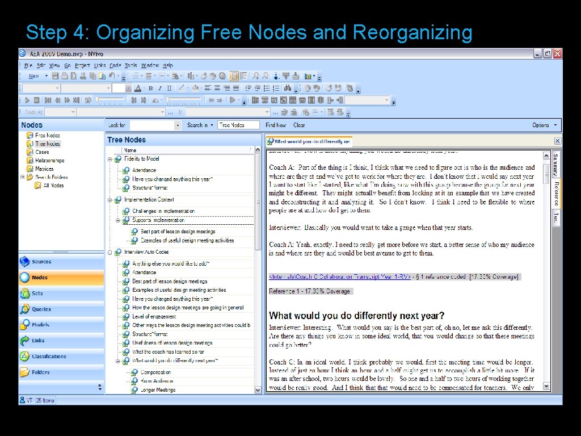Viewport: 581px width, 436px height.
Task: Click the Print icon in the toolbar
Action: (65, 76)
